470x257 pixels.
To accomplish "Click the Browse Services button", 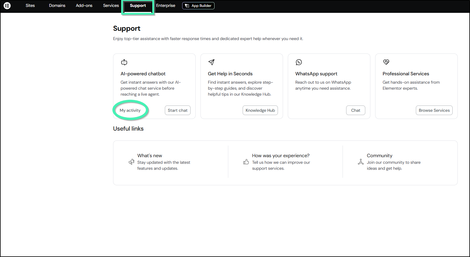I will click(434, 110).
